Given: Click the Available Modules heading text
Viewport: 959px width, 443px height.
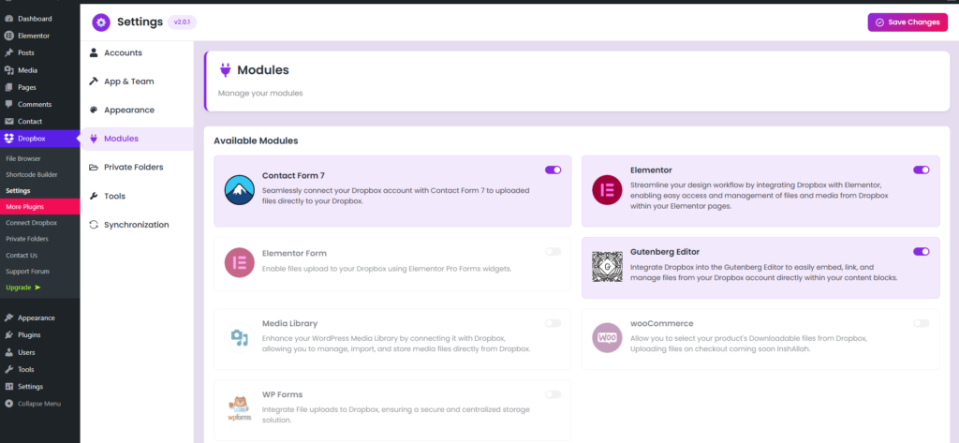Looking at the screenshot, I should [x=256, y=140].
